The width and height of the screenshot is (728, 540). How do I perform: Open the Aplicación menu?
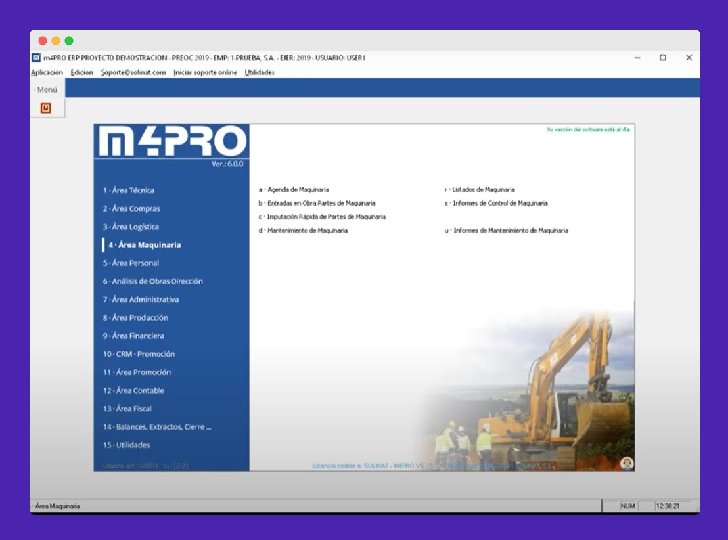click(47, 72)
